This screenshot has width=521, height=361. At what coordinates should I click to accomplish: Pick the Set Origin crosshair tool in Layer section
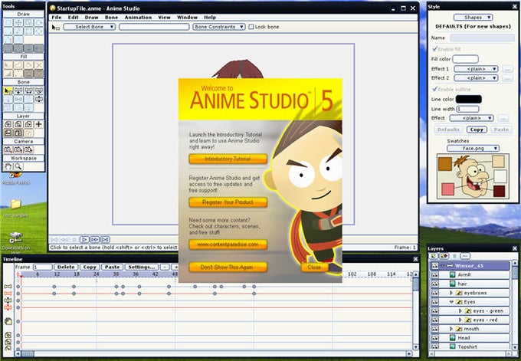point(38,124)
